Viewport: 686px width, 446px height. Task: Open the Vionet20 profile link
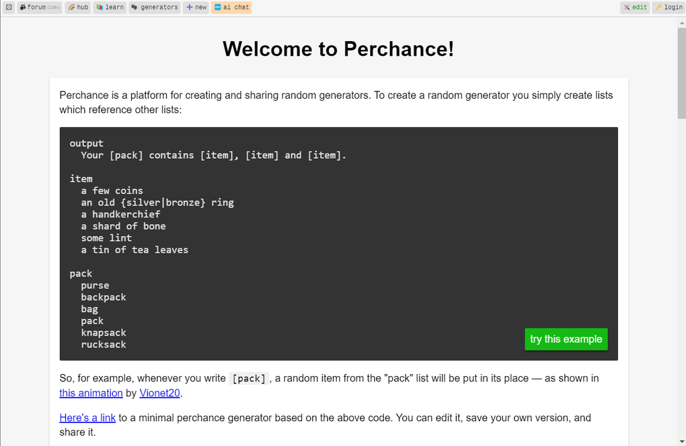pyautogui.click(x=159, y=393)
